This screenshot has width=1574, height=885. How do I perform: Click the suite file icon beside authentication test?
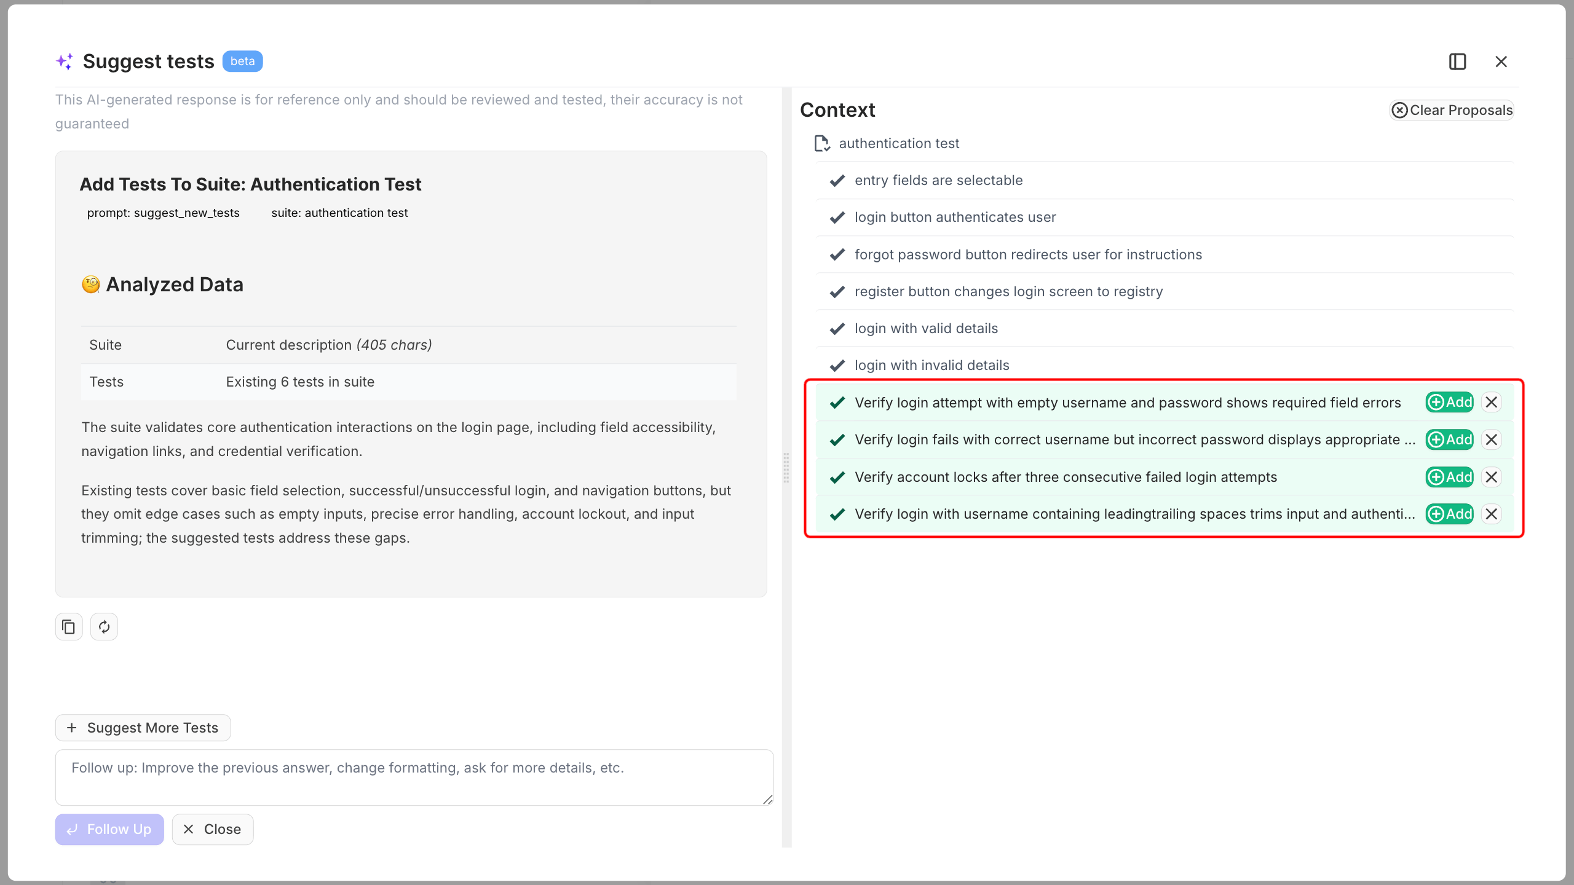click(822, 143)
